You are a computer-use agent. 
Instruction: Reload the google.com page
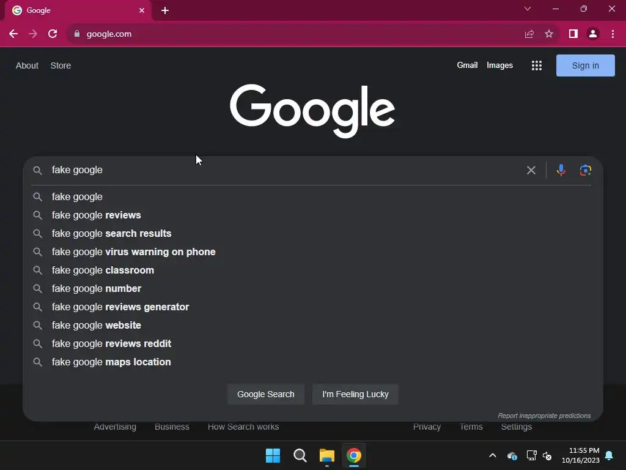[x=53, y=34]
